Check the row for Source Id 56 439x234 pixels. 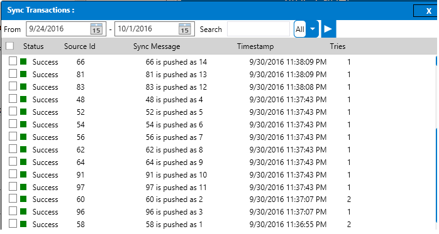pos(13,136)
